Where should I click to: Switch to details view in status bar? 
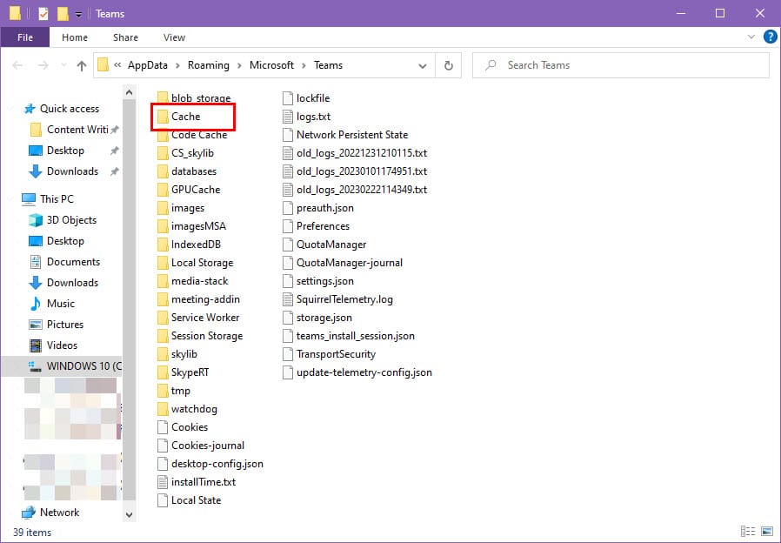point(747,531)
